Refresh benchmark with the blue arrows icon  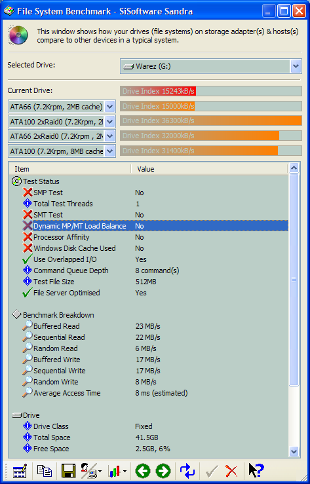[x=187, y=471]
